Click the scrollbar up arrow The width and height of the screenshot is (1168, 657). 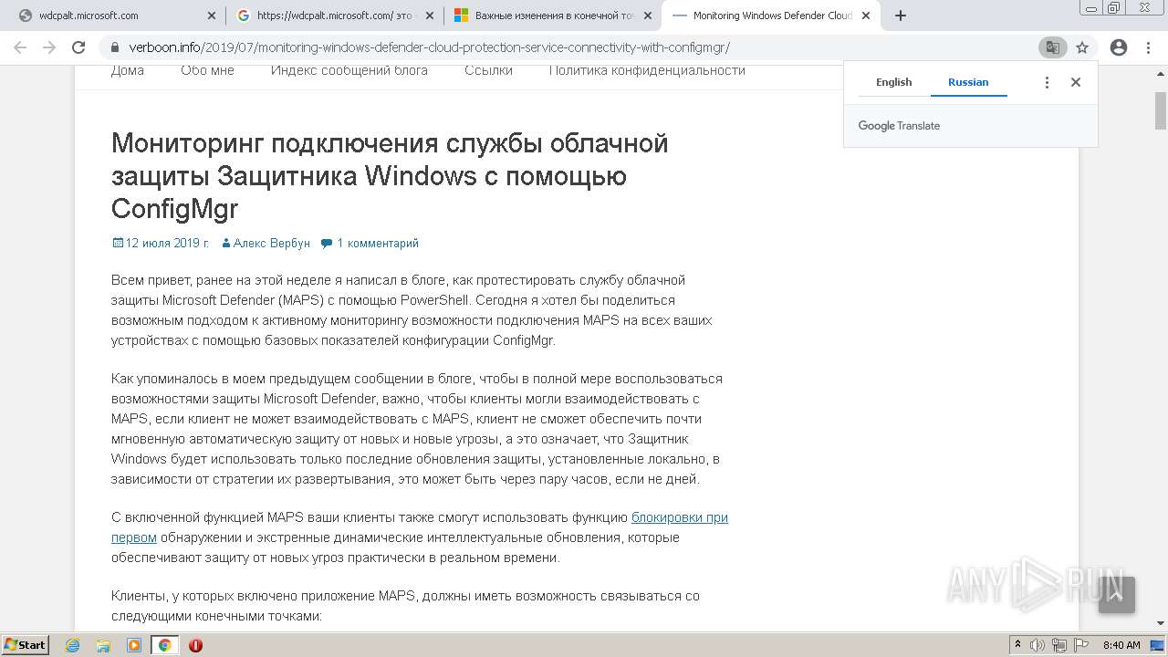click(x=1161, y=74)
